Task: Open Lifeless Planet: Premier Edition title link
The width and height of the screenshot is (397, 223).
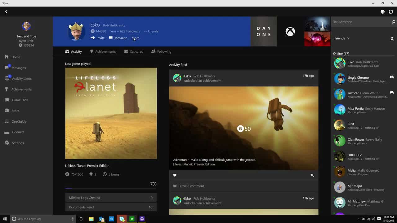Action: pos(87,166)
